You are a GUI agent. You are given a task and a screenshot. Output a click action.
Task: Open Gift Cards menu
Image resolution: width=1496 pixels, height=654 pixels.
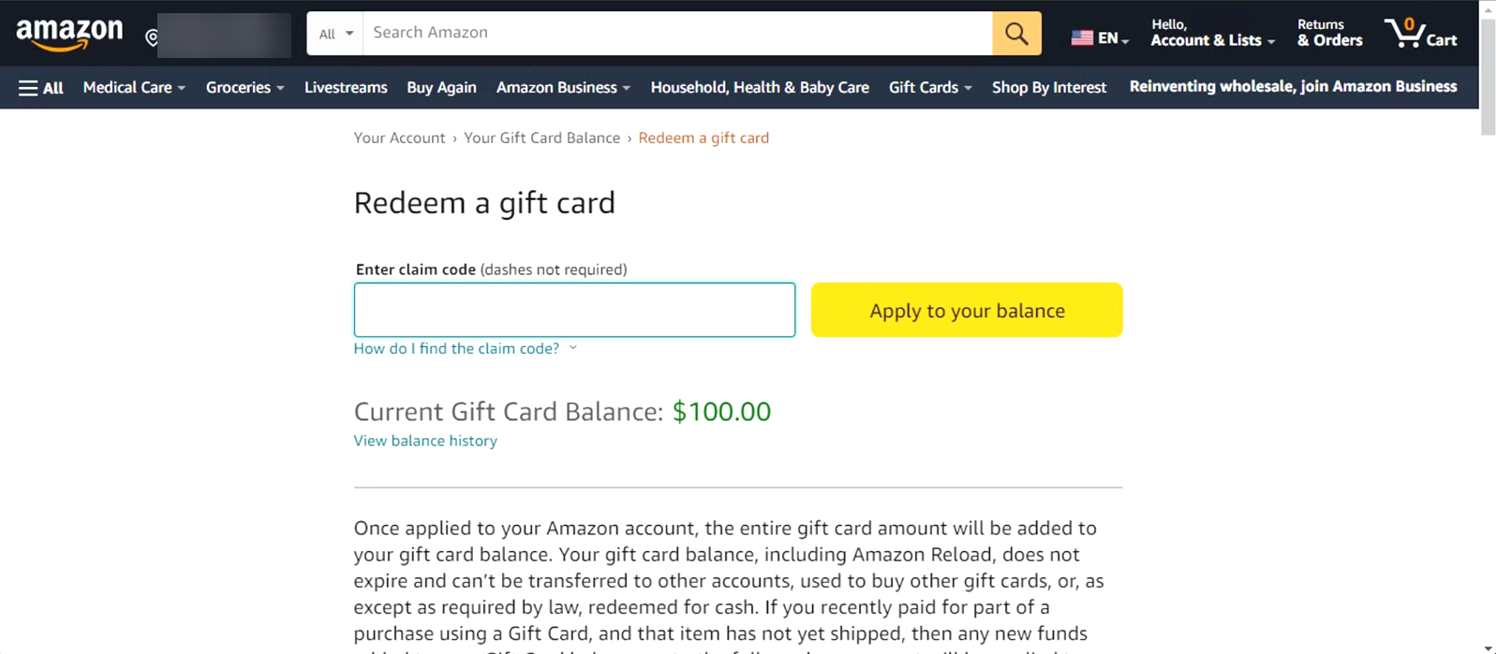(x=929, y=88)
